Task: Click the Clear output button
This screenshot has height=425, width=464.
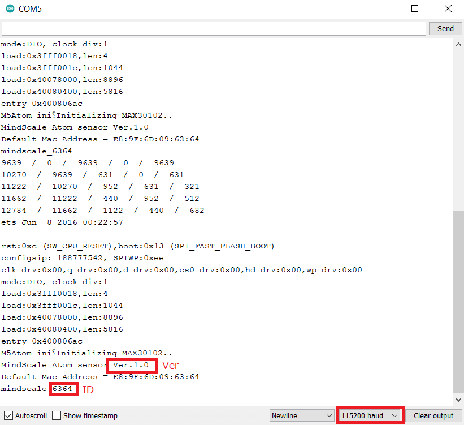Action: (433, 415)
